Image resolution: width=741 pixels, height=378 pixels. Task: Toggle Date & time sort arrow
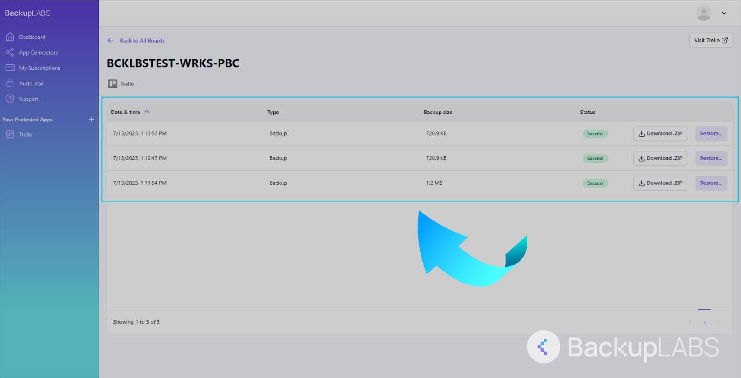coord(147,112)
